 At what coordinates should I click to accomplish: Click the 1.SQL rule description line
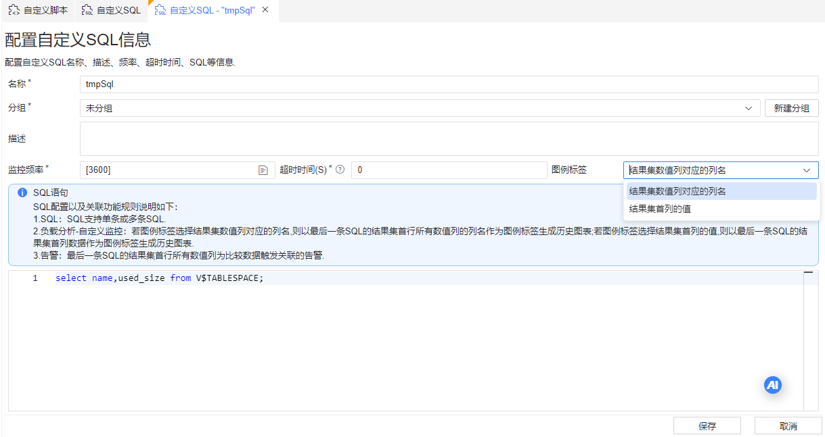pos(99,219)
